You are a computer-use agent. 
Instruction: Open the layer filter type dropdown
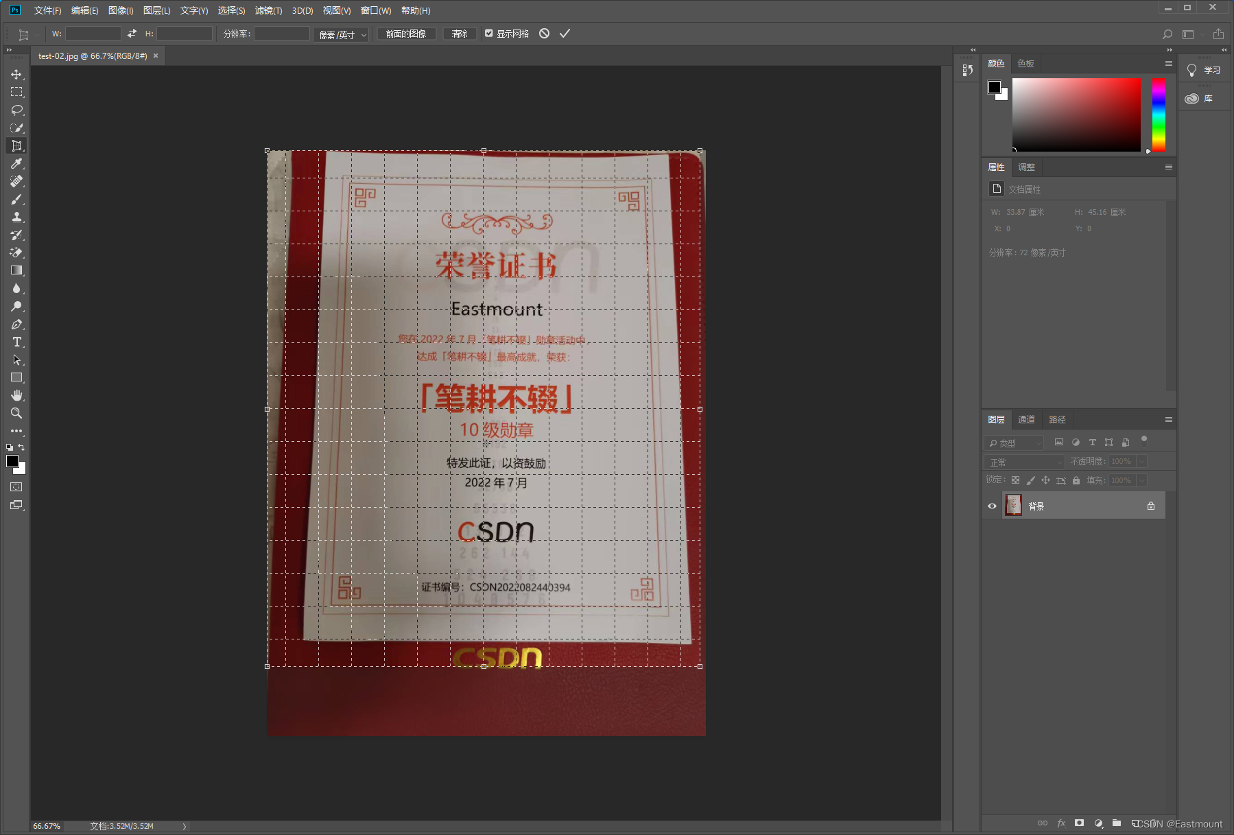(x=1015, y=443)
